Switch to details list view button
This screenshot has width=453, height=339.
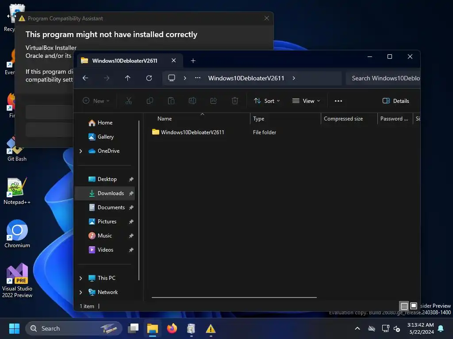pos(404,306)
